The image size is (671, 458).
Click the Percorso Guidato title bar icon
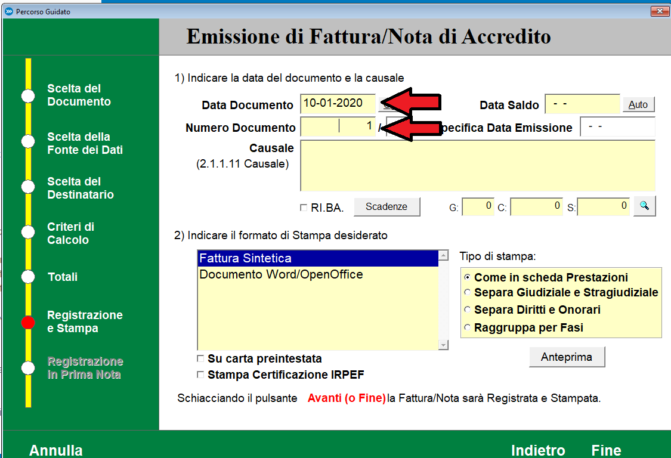click(x=8, y=11)
